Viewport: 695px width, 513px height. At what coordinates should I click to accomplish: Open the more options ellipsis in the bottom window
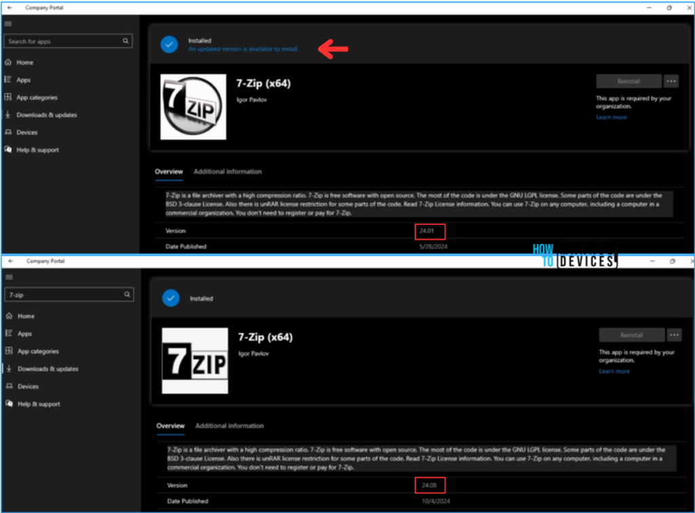pyautogui.click(x=674, y=335)
